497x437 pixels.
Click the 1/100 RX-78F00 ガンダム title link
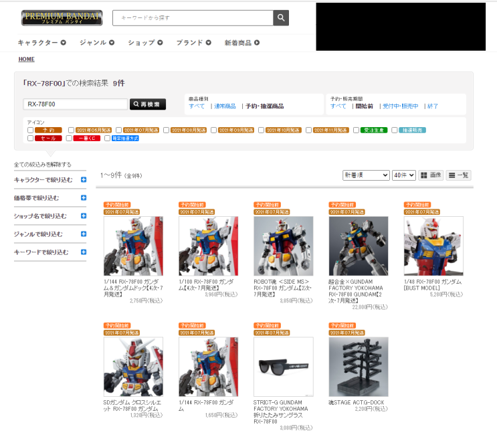pos(206,285)
